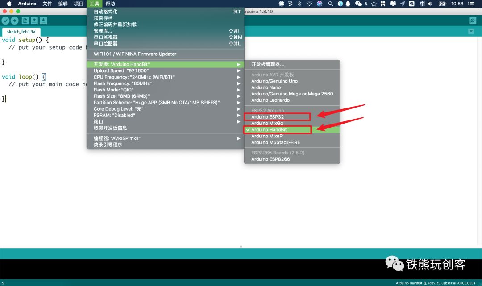This screenshot has height=286, width=482.
Task: Open the 文件 menu
Action: tap(47, 4)
